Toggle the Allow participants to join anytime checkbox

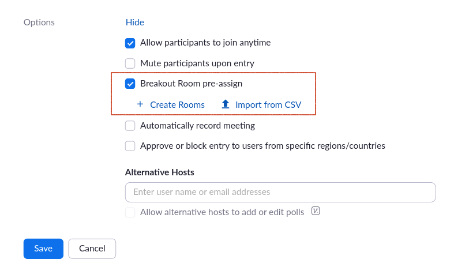pyautogui.click(x=130, y=43)
